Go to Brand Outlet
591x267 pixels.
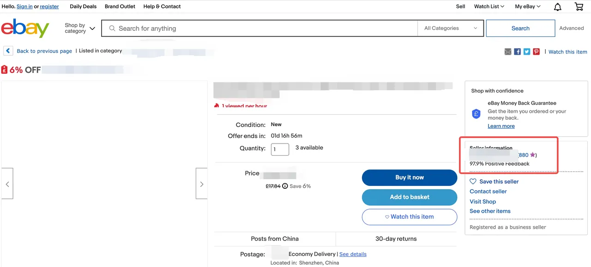click(120, 6)
